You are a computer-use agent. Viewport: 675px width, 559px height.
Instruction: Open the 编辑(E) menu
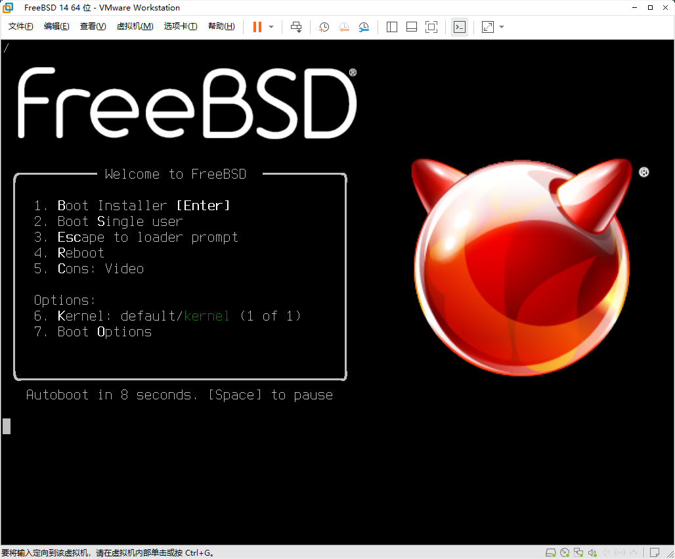pos(56,26)
